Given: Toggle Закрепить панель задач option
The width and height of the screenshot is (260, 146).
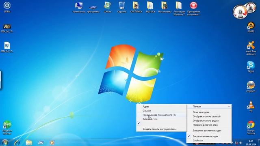Looking at the screenshot, I should tap(209, 136).
